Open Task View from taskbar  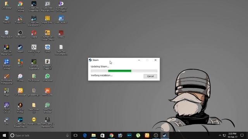tap(76, 136)
